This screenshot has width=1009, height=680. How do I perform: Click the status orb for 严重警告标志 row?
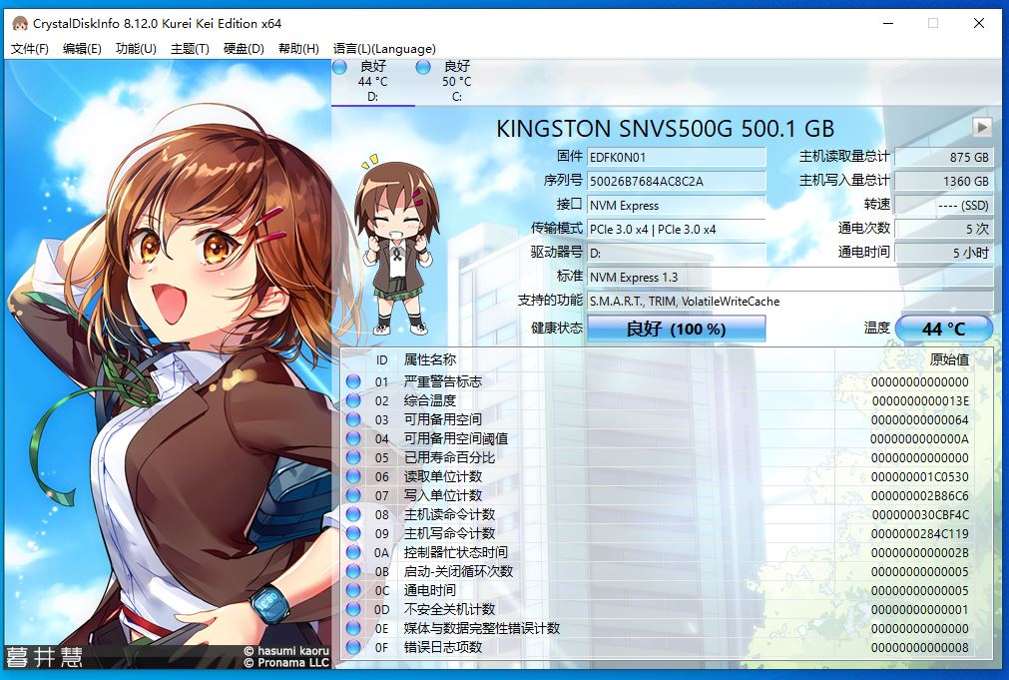[x=353, y=381]
